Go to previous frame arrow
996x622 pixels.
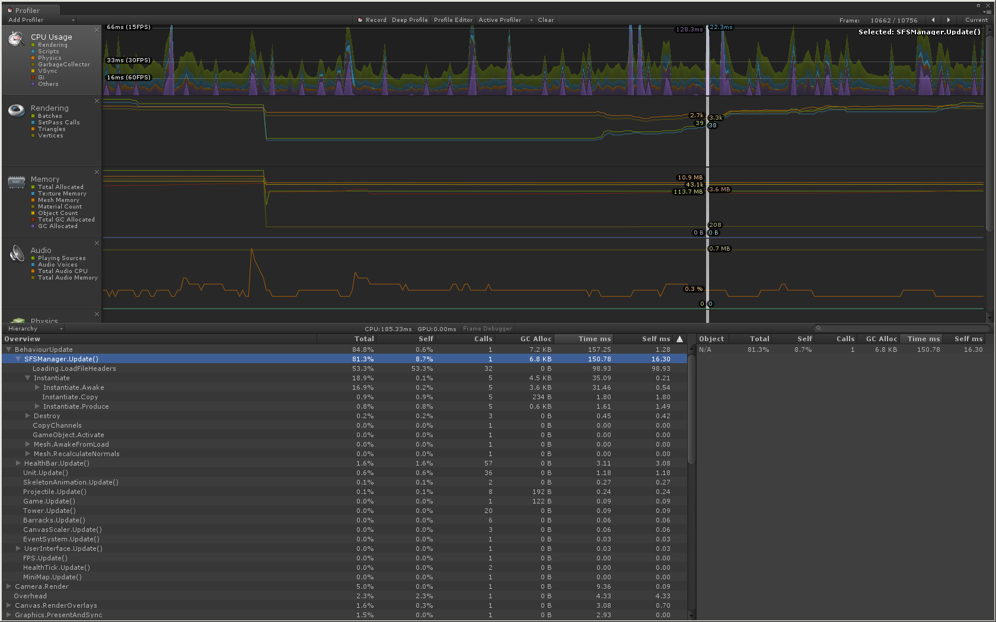tap(933, 20)
